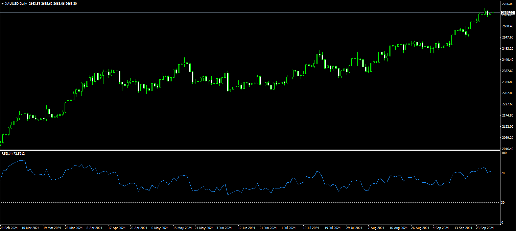Click the RSI 100 scale label
This screenshot has height=231, width=516.
pos(504,153)
